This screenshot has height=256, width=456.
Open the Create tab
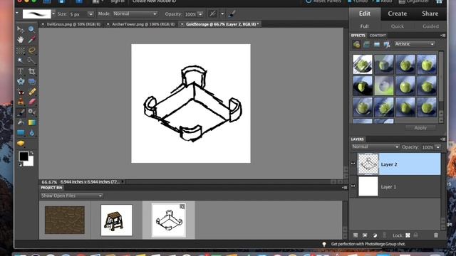(398, 14)
